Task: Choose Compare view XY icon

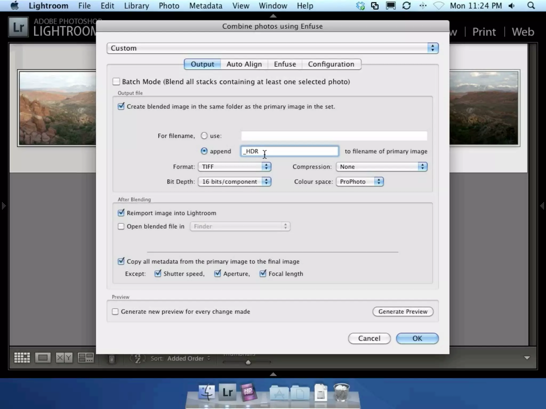Action: point(64,358)
